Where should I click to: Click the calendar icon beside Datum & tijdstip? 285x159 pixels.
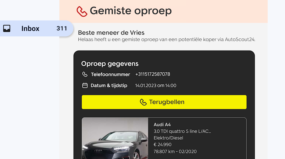click(85, 85)
